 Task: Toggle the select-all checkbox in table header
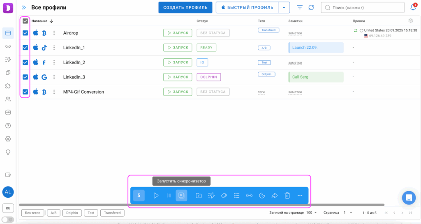(x=25, y=21)
